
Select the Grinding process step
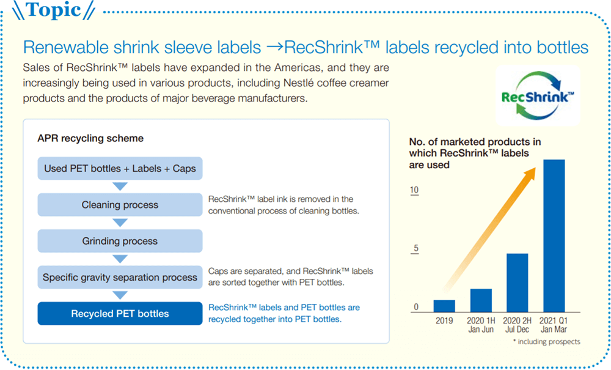pos(120,241)
